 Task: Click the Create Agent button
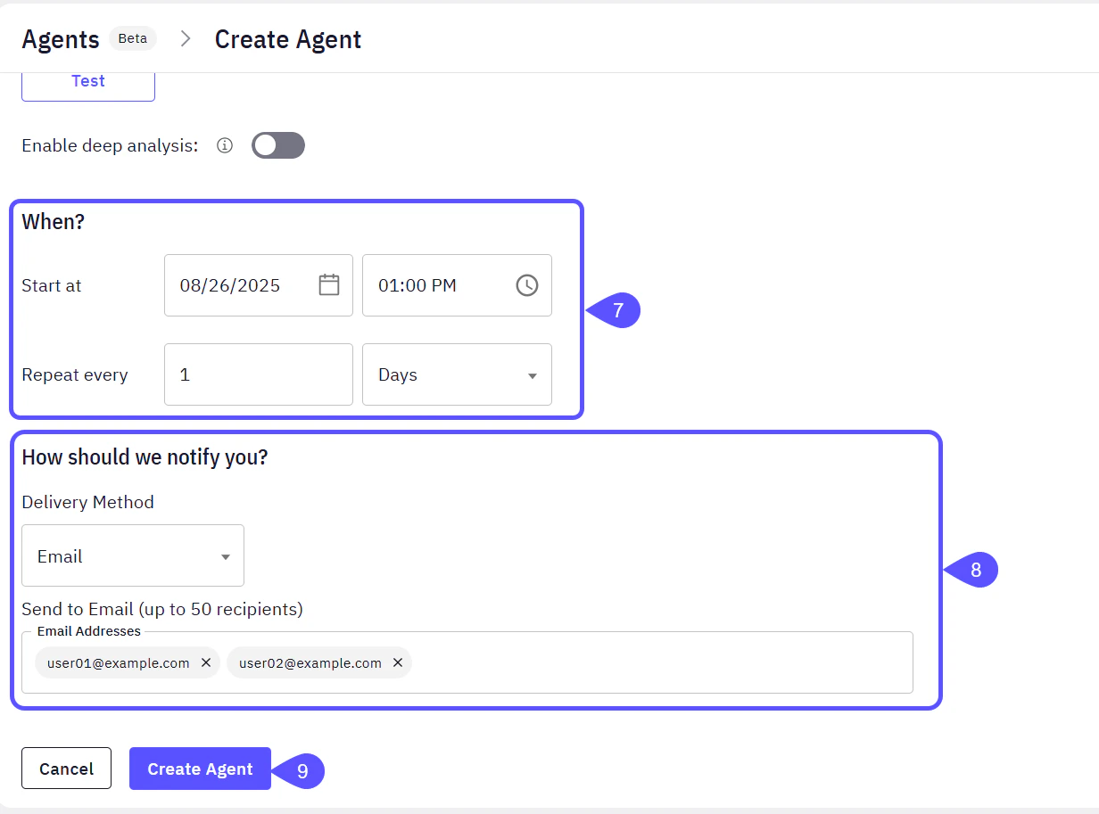(200, 768)
